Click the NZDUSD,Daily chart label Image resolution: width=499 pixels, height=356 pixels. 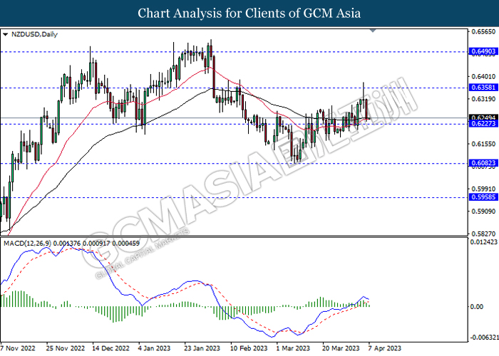(x=34, y=34)
